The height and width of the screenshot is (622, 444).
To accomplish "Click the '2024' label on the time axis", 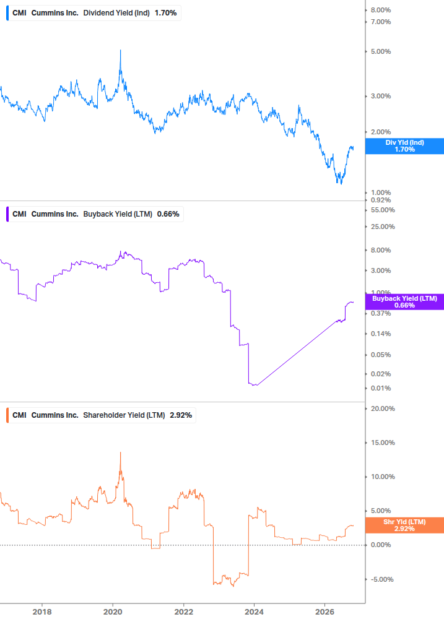I will (254, 611).
